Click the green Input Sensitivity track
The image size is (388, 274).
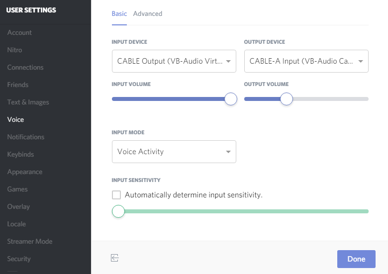click(246, 211)
